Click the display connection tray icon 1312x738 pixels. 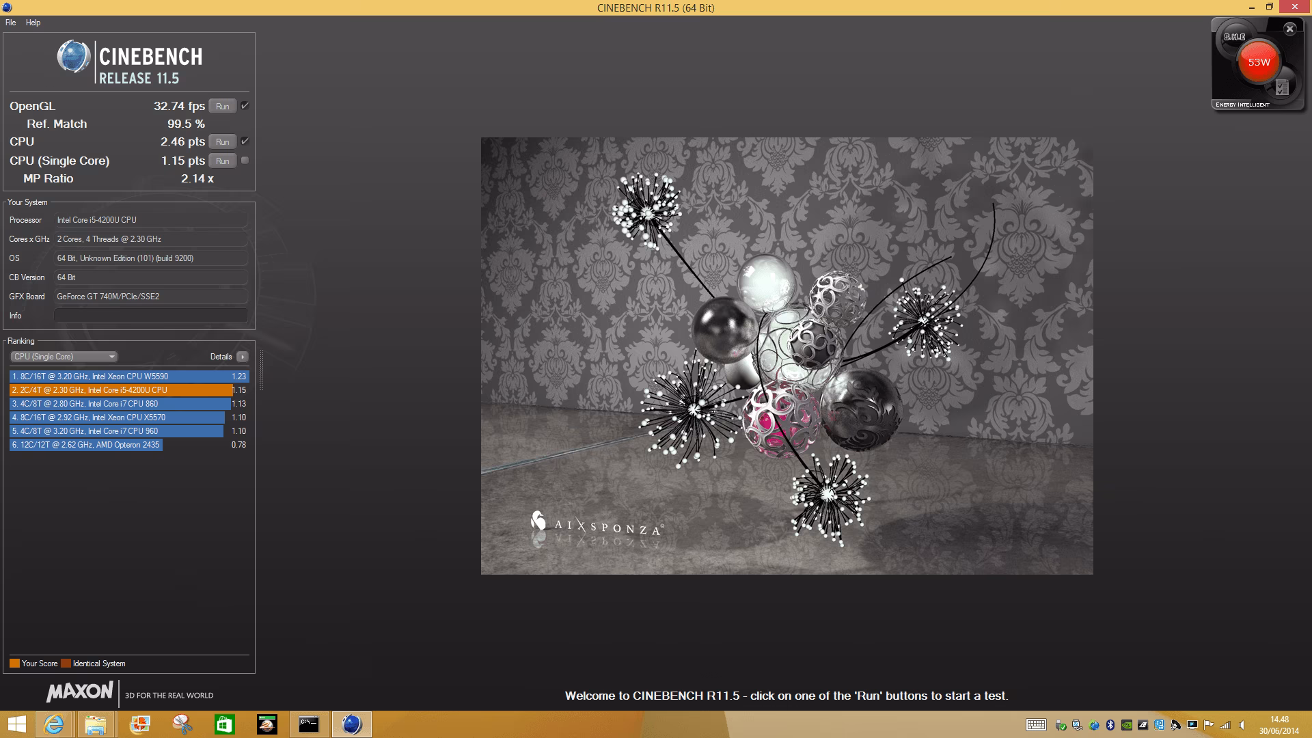(1077, 725)
